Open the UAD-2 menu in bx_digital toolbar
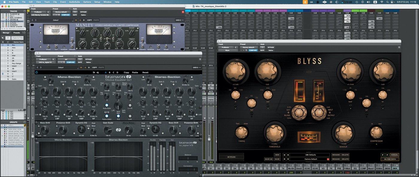Viewport: 419px width, 177px height. pos(197,67)
